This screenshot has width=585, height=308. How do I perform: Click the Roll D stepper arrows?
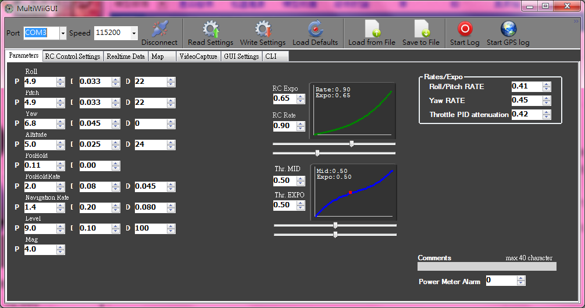click(x=171, y=82)
